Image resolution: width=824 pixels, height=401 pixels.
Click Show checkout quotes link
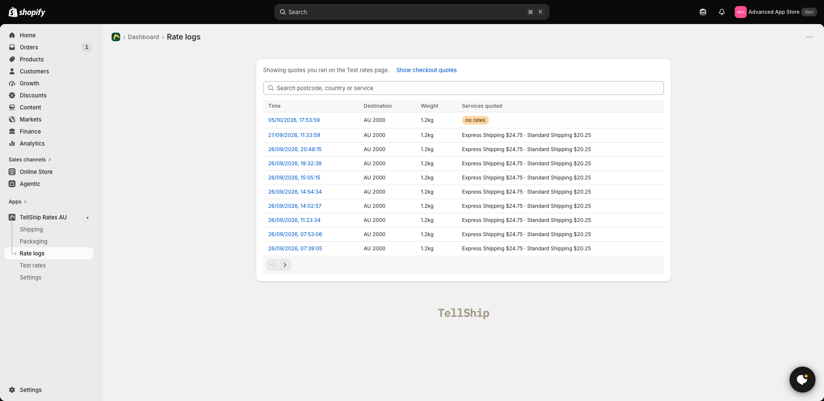[426, 70]
